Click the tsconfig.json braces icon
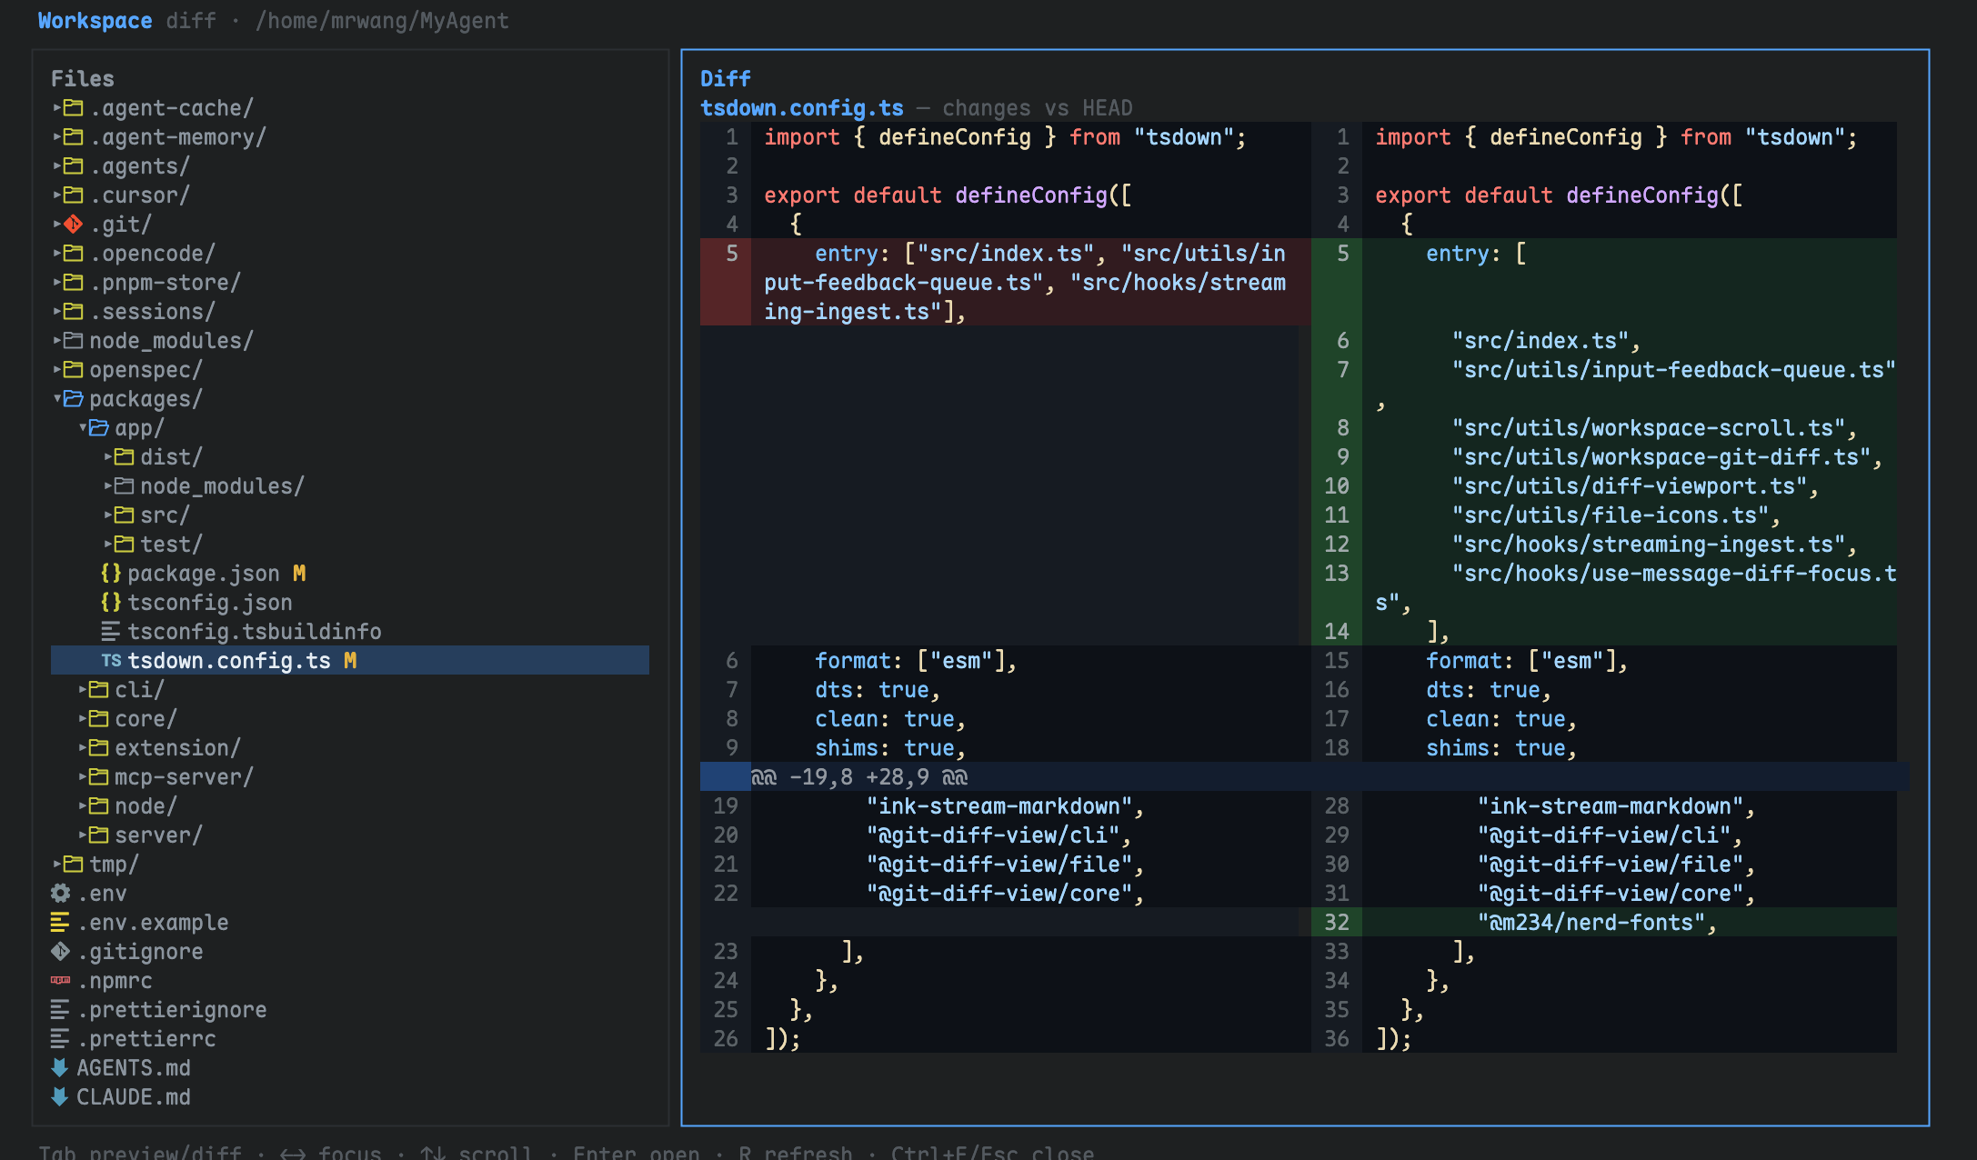Image resolution: width=1977 pixels, height=1160 pixels. point(111,602)
